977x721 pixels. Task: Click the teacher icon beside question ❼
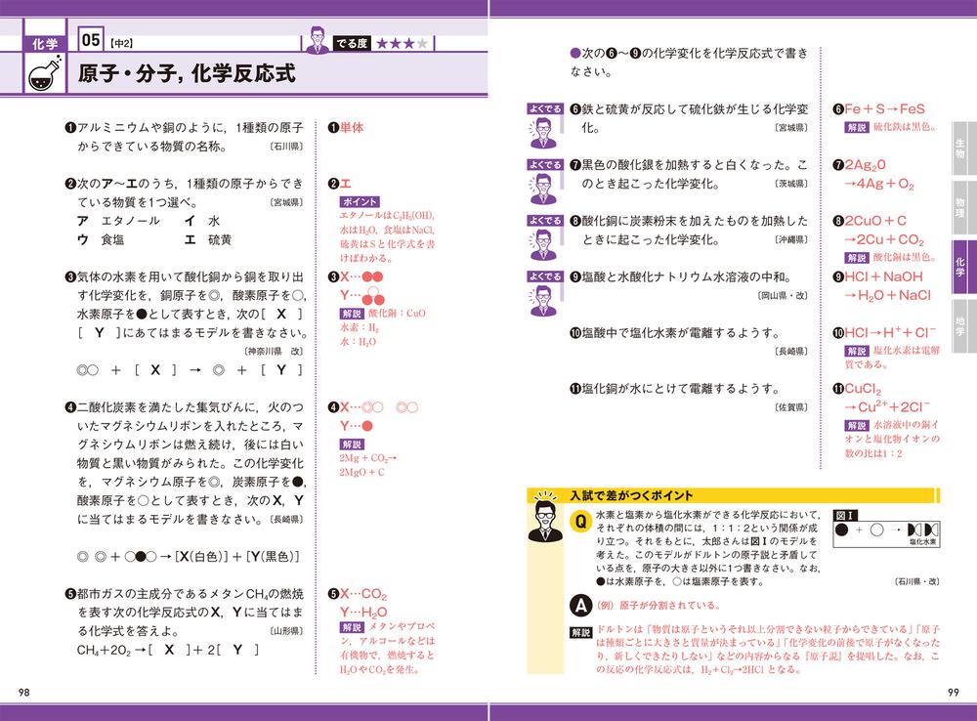pyautogui.click(x=543, y=189)
